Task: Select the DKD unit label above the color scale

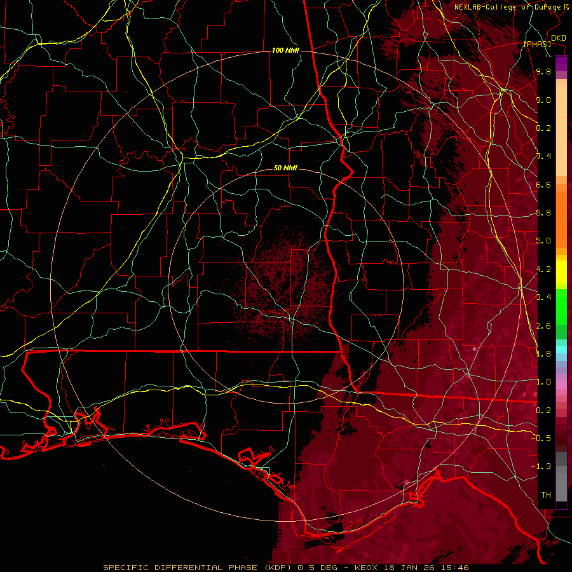Action: pos(558,38)
